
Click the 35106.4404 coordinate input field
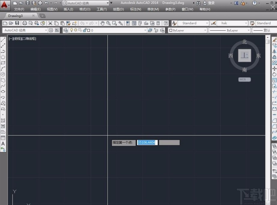coord(147,142)
